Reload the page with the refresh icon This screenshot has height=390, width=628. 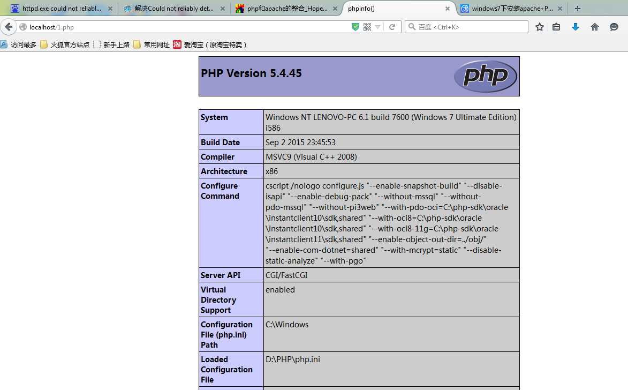(x=392, y=27)
